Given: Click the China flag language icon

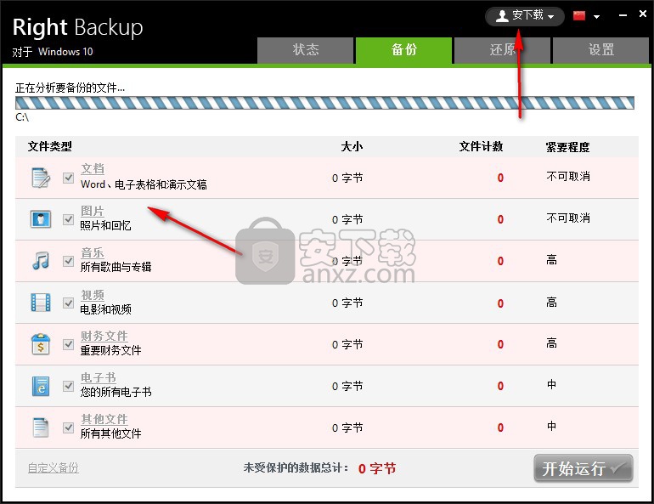Looking at the screenshot, I should click(579, 16).
